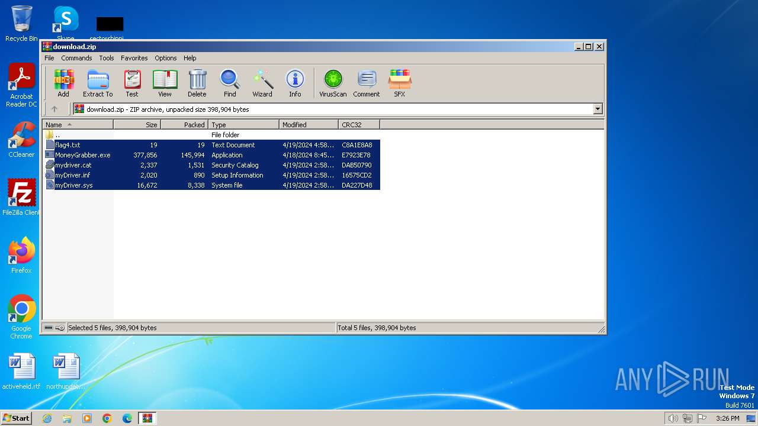
Task: Run VirusScan from the toolbar
Action: [x=333, y=83]
